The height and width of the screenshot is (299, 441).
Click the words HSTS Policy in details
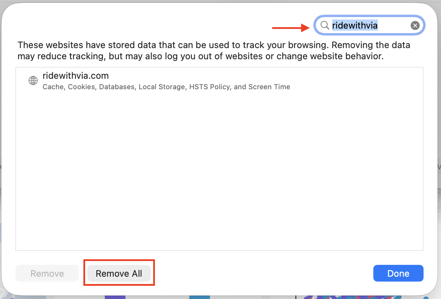[x=209, y=87]
